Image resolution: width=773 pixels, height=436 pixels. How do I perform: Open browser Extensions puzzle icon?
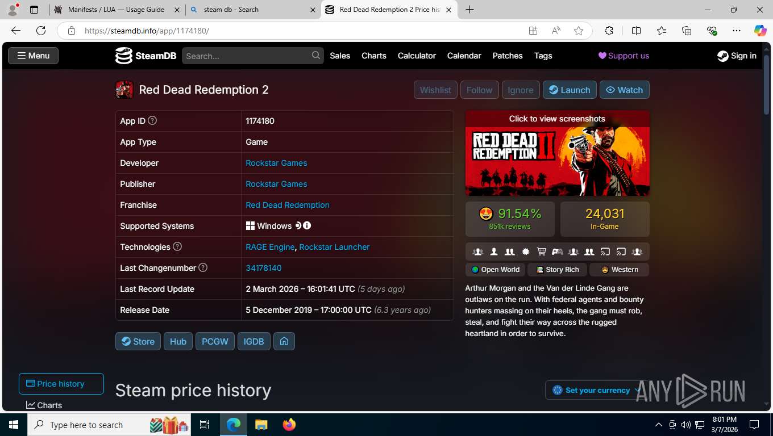(609, 31)
